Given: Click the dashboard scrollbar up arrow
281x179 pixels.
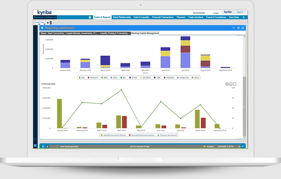Looking at the screenshot, I should point(244,37).
